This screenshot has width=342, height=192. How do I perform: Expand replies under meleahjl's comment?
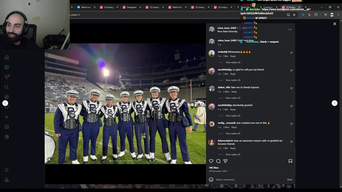click(x=233, y=62)
